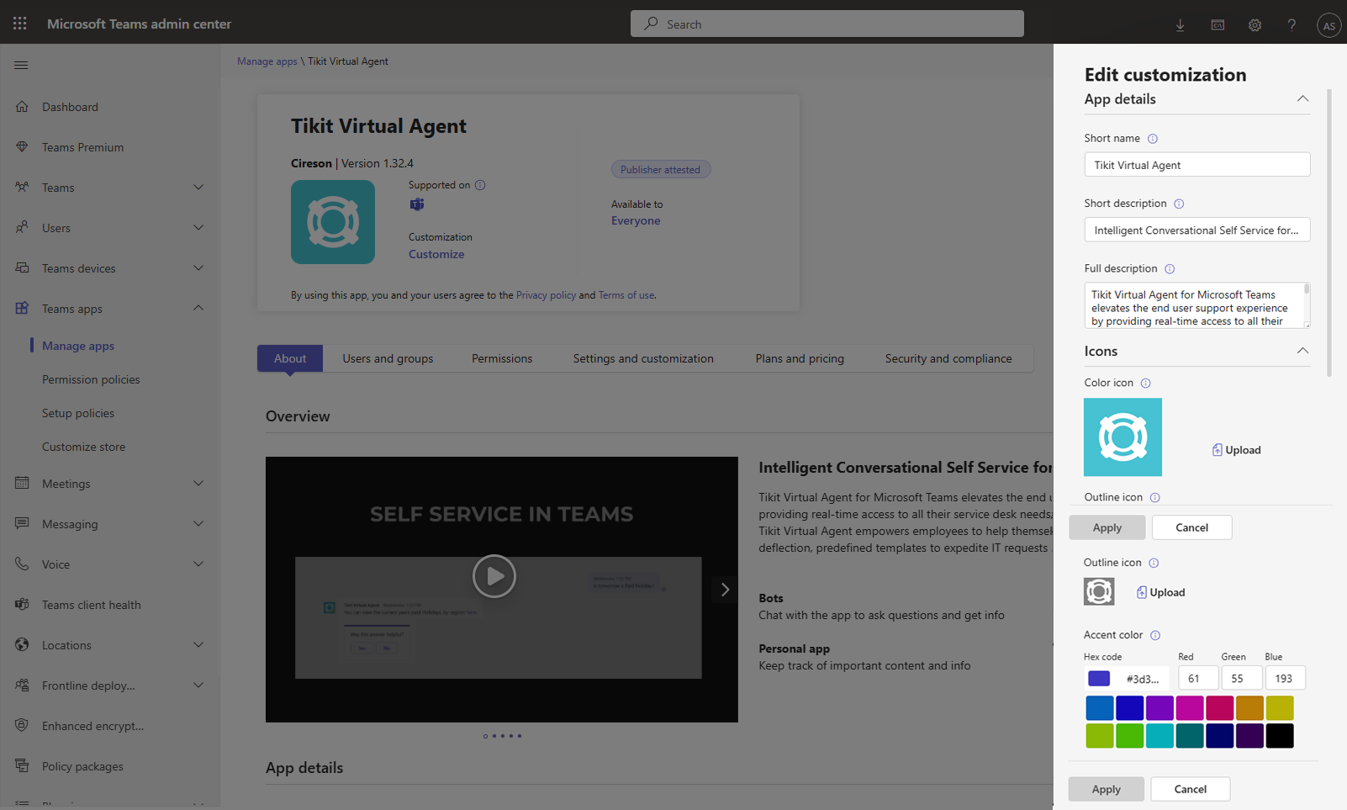
Task: Open admin center settings gear
Action: tap(1255, 25)
